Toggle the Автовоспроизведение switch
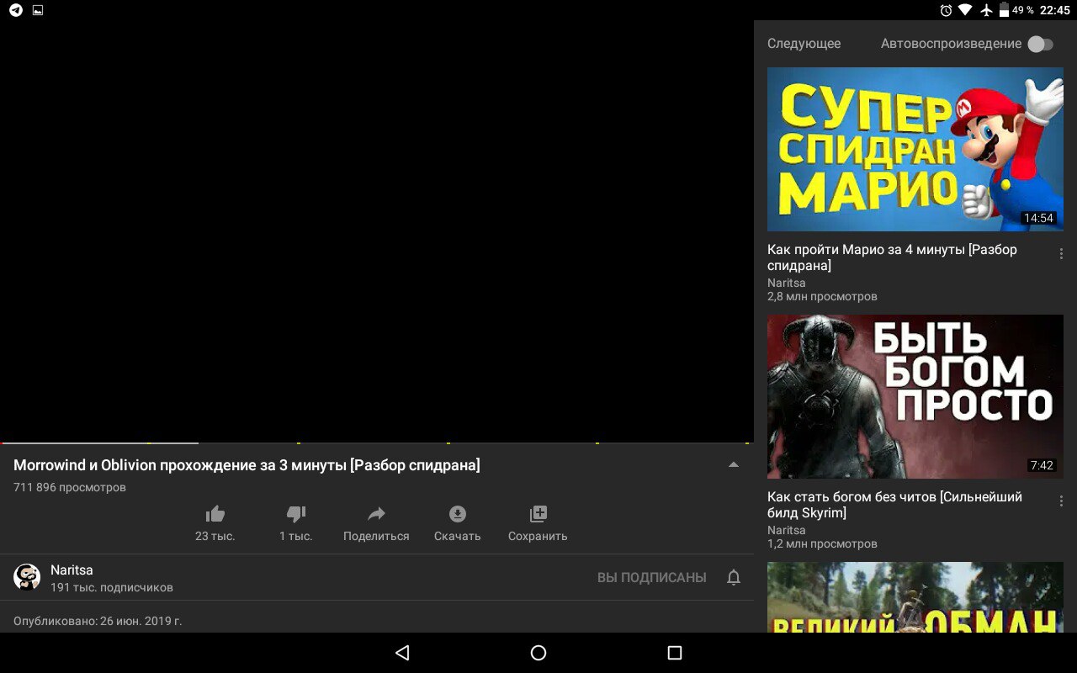 pos(1041,44)
